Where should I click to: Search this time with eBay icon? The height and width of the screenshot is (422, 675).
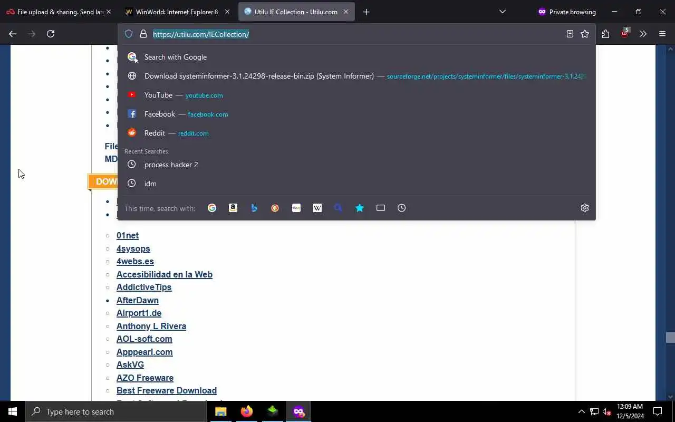[x=296, y=208]
